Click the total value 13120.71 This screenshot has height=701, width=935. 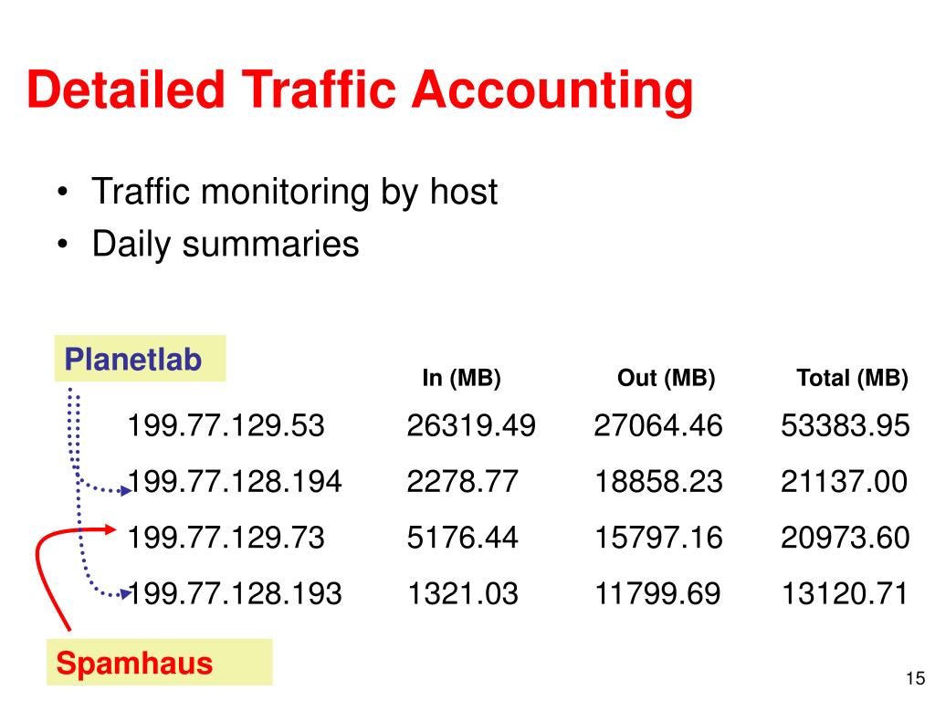[x=845, y=593]
